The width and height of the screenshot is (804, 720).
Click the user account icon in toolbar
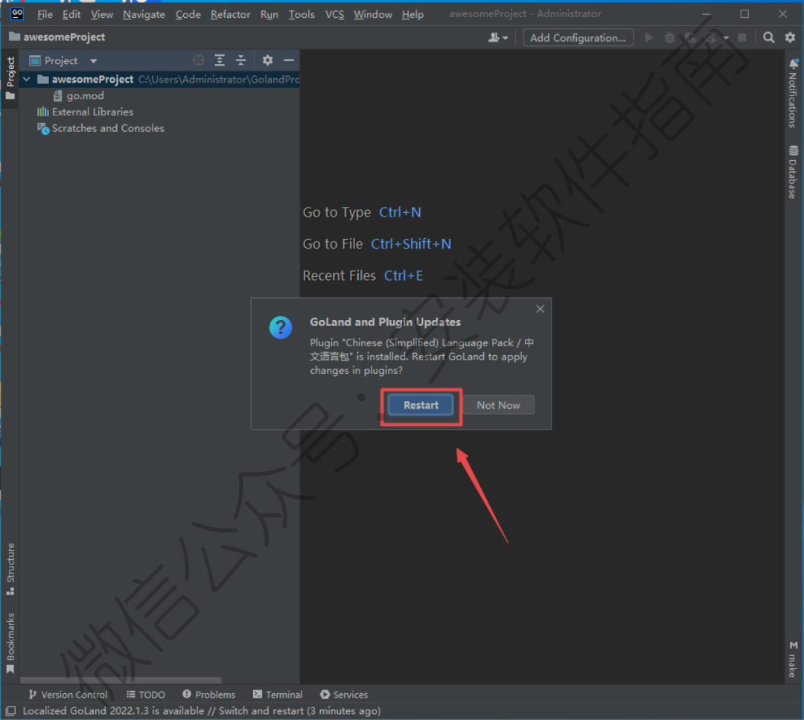496,37
